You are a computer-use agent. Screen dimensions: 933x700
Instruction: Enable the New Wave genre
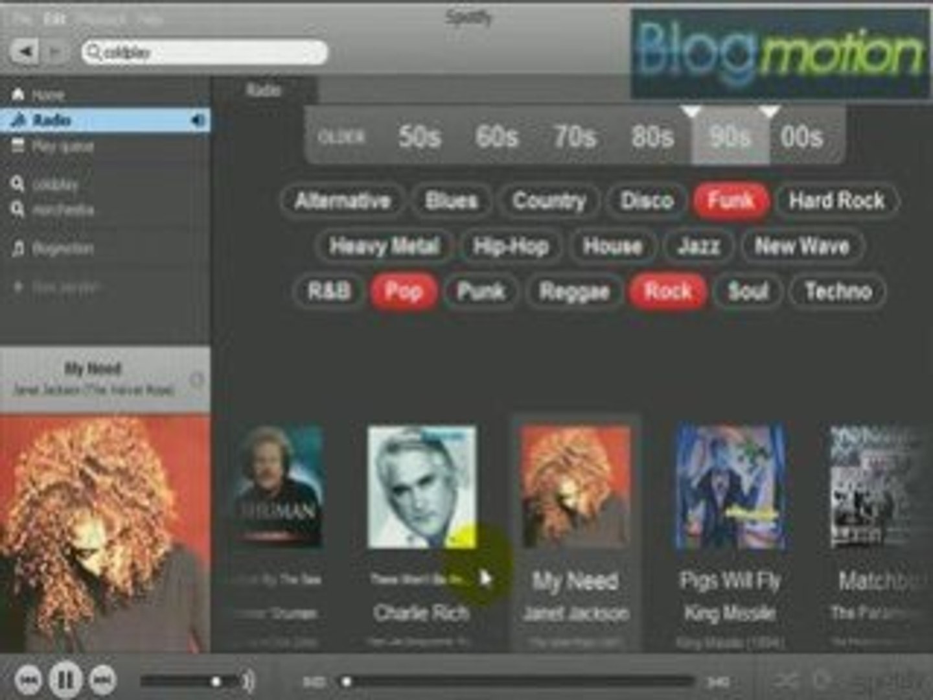pos(802,246)
